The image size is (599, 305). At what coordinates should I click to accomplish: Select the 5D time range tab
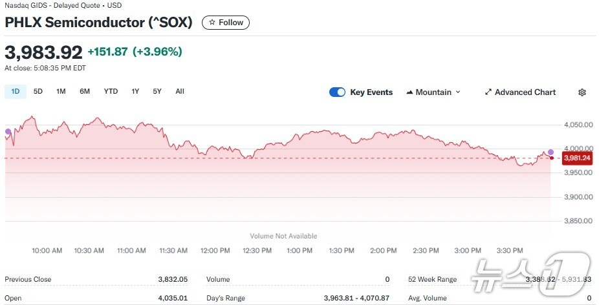(x=38, y=92)
